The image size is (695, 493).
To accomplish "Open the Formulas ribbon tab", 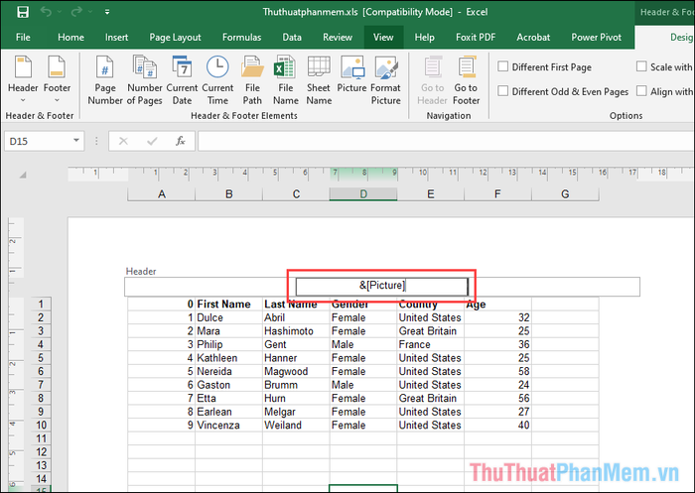I will (x=241, y=38).
